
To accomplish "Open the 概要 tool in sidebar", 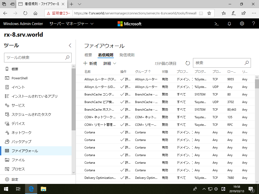I will [x=36, y=69].
